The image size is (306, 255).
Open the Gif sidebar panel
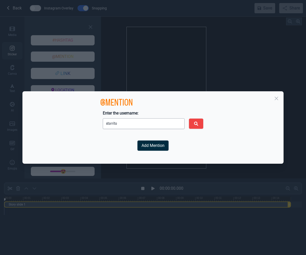point(12,146)
